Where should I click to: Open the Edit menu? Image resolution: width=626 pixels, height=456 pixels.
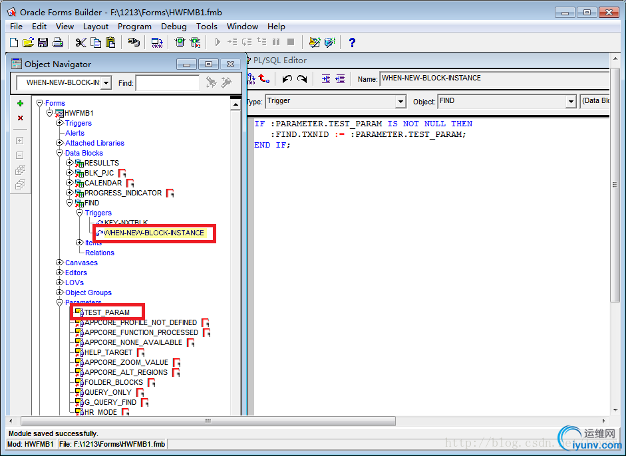click(39, 27)
